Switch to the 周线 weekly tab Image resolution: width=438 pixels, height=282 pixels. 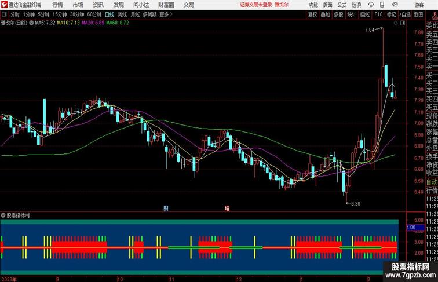[x=122, y=14]
